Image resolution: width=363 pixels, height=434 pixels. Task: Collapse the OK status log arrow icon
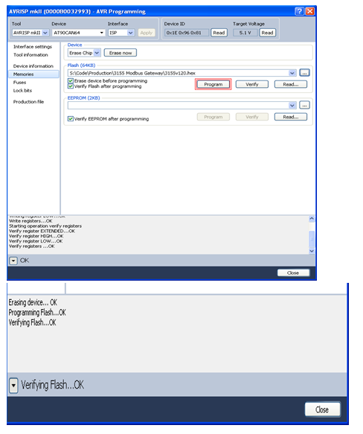[x=13, y=261]
